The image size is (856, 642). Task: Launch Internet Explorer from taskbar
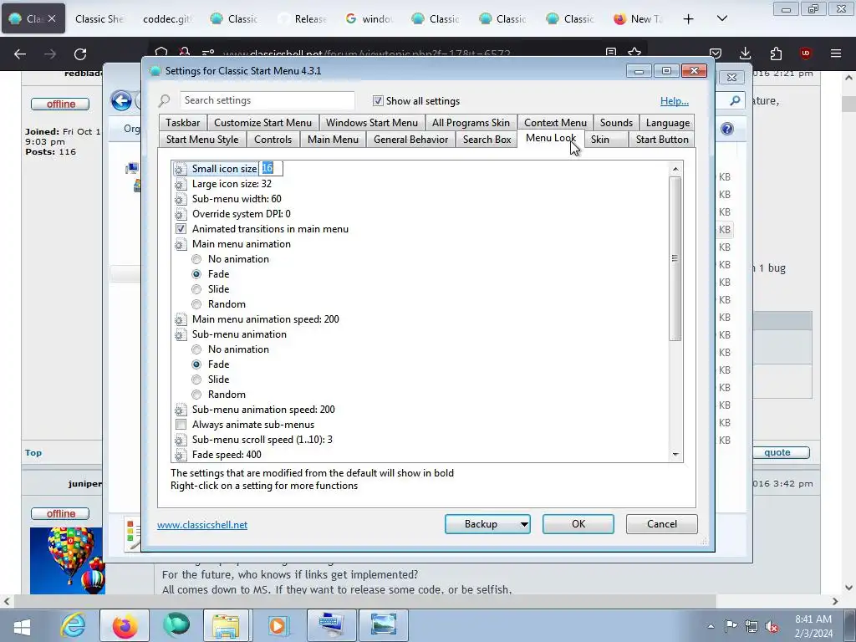[x=74, y=625]
